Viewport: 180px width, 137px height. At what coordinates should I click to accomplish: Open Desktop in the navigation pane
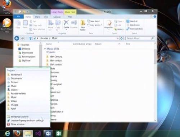pyautogui.click(x=24, y=49)
